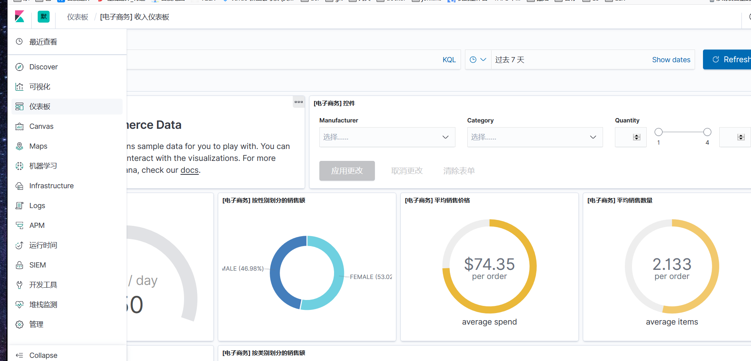This screenshot has width=751, height=361.
Task: Click the 应用更改 button
Action: pyautogui.click(x=347, y=171)
